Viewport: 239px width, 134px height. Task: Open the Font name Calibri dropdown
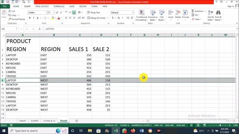pyautogui.click(x=46, y=12)
